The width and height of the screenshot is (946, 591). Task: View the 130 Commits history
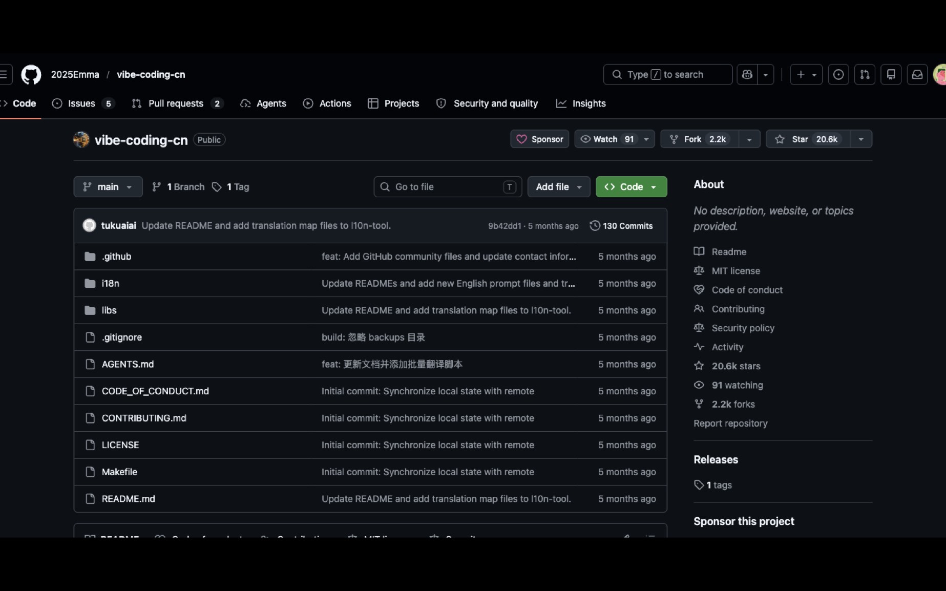click(621, 226)
